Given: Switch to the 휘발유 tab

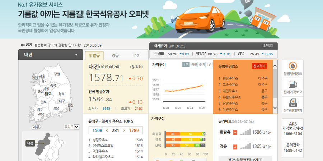Looking at the screenshot, I should (94, 55).
